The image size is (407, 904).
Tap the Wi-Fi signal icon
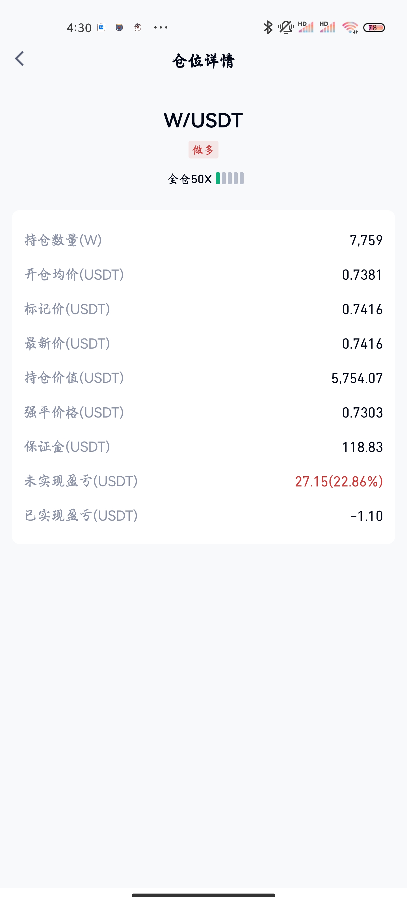(350, 27)
